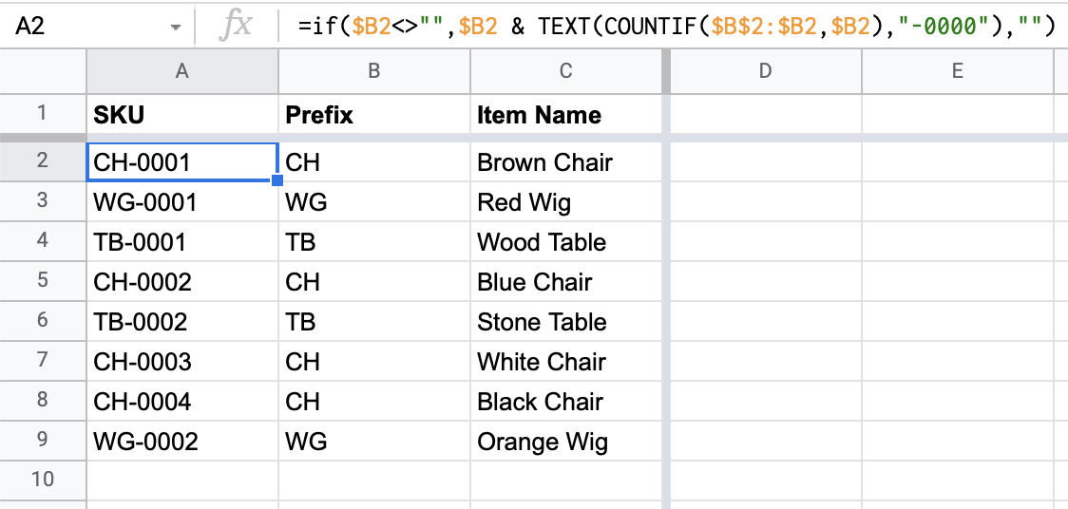Select cell containing WG-0001
The height and width of the screenshot is (509, 1068).
pyautogui.click(x=182, y=202)
